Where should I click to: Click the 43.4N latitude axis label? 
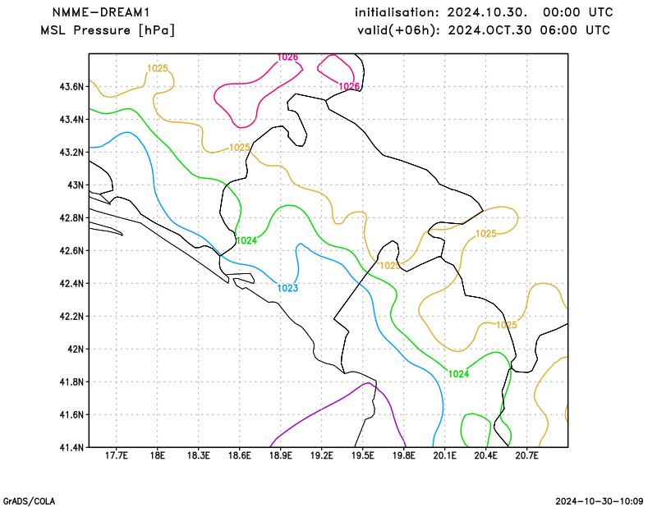point(71,120)
